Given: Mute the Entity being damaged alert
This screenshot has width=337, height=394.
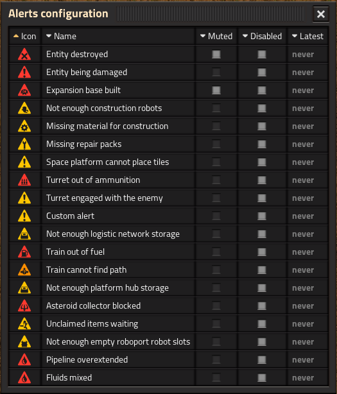Looking at the screenshot, I should [216, 73].
